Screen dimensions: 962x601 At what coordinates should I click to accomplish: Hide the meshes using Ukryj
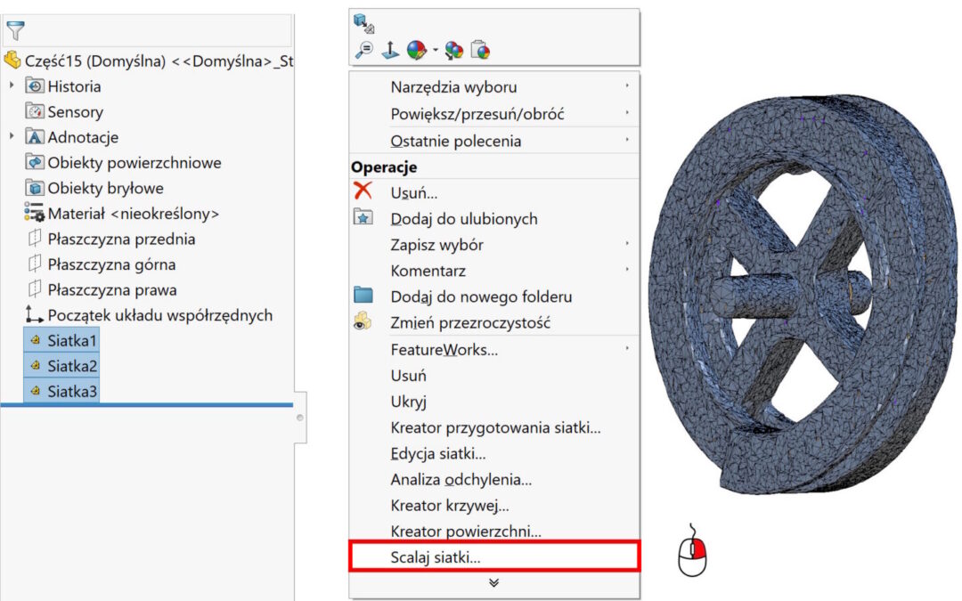(407, 402)
